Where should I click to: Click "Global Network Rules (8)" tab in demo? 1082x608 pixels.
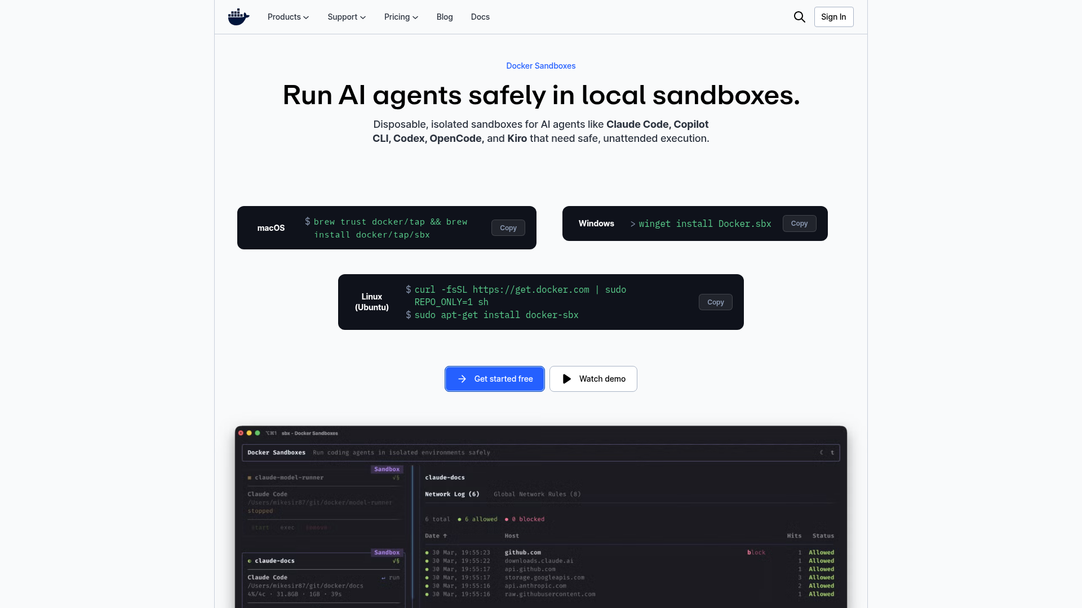537,494
